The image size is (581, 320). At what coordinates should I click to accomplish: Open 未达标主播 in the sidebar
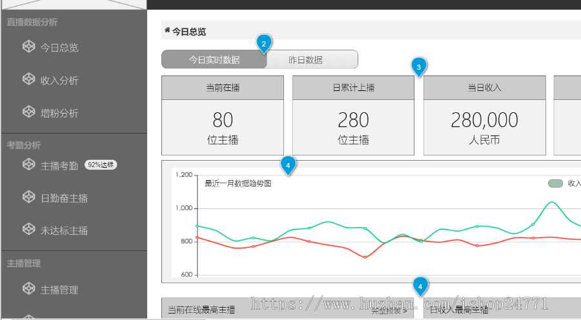(x=64, y=230)
